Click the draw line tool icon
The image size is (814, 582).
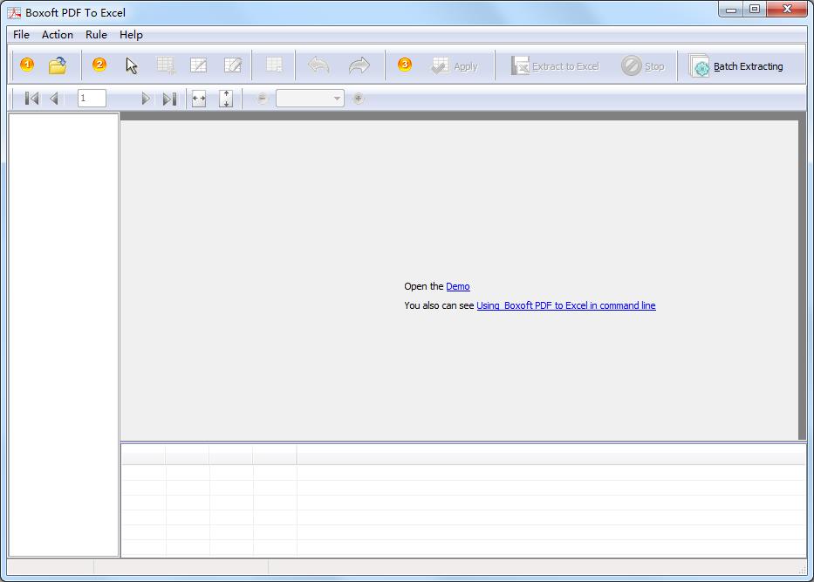(x=198, y=66)
